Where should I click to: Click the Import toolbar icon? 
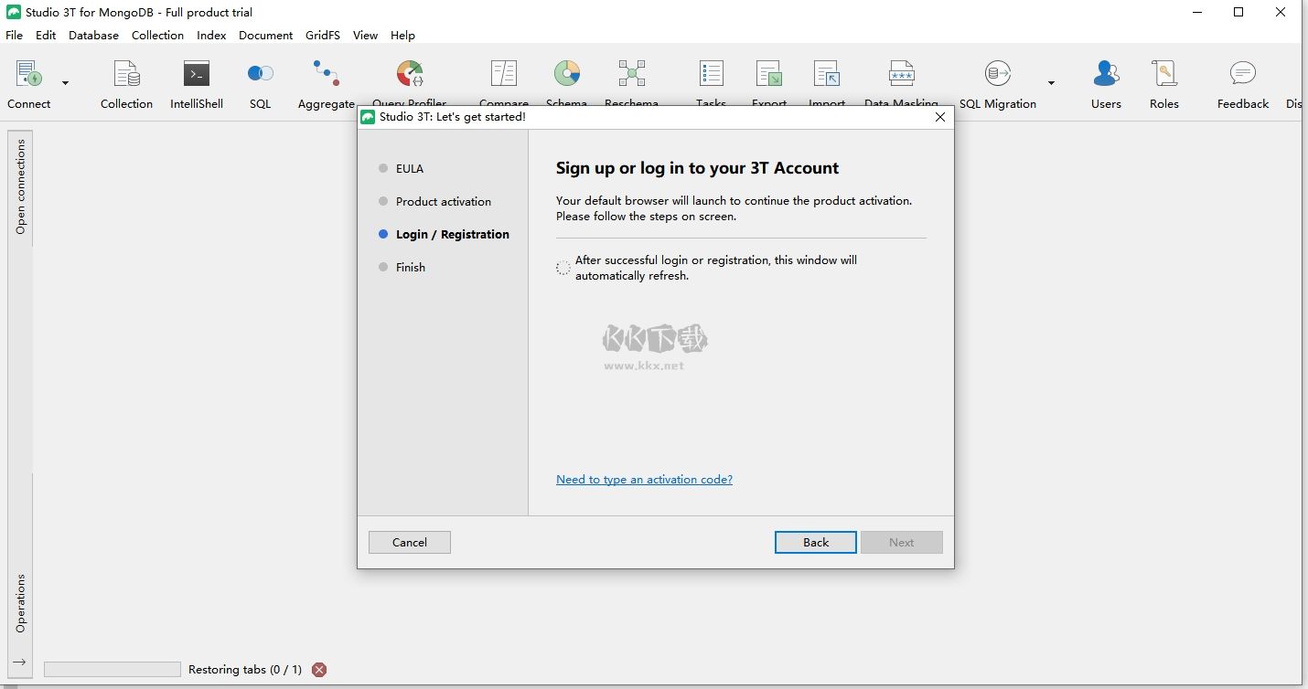(827, 73)
